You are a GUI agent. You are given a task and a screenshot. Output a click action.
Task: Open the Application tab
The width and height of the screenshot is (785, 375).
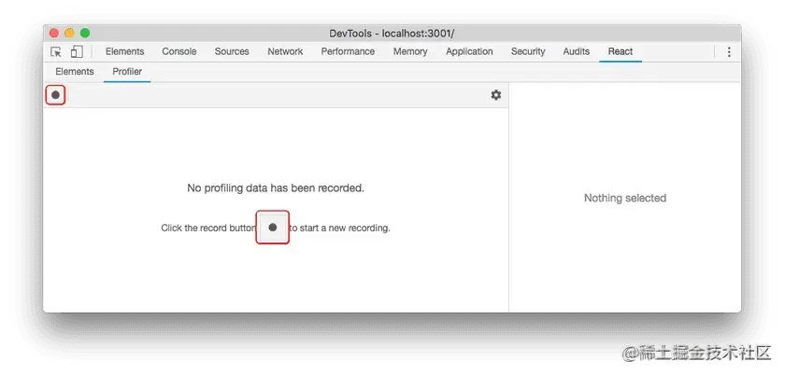click(x=469, y=51)
